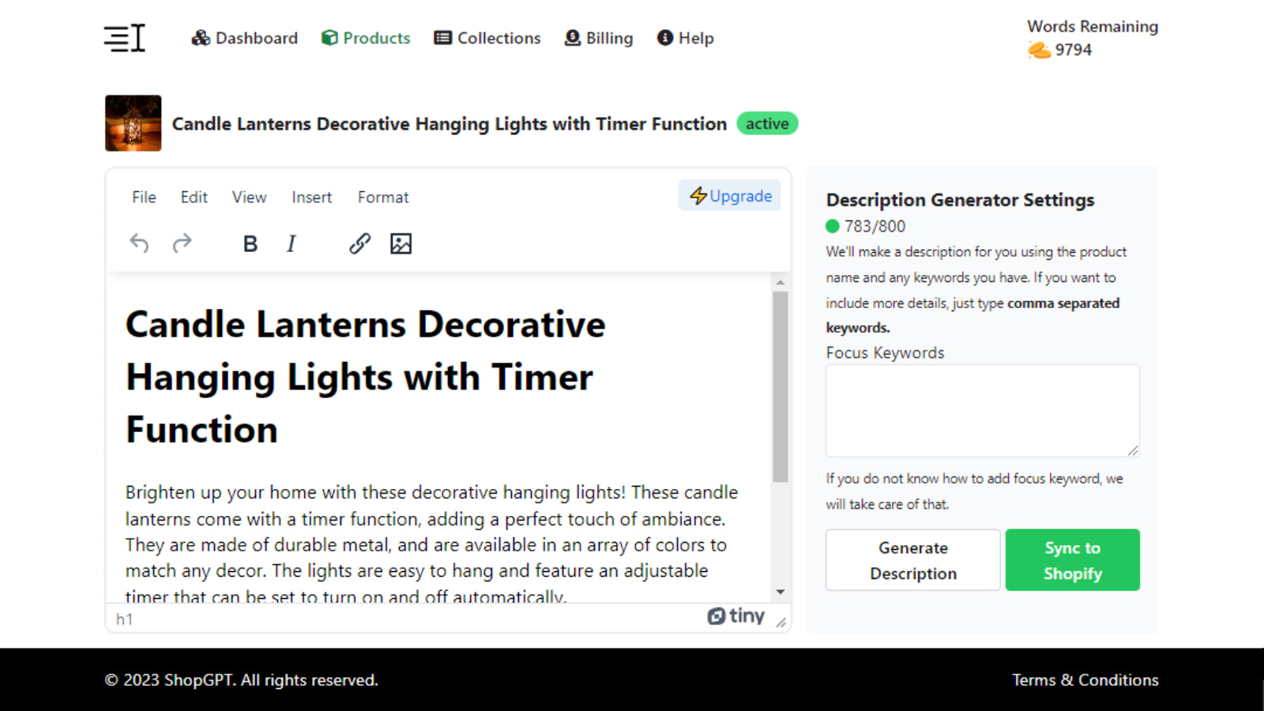Open the Insert menu
The width and height of the screenshot is (1264, 711).
(311, 197)
